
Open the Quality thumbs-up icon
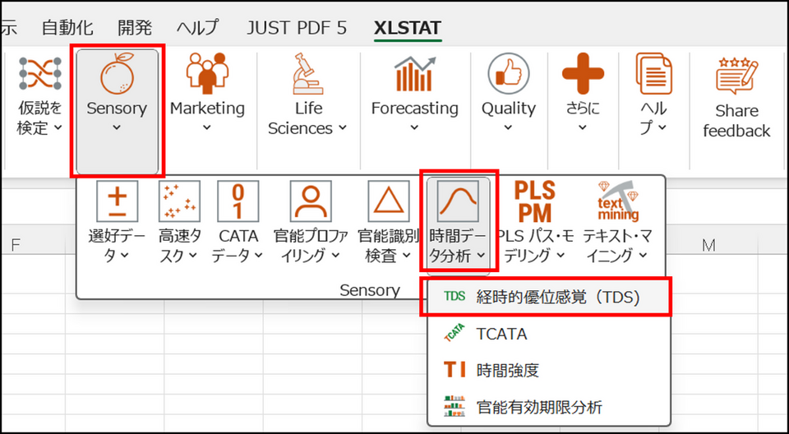508,74
